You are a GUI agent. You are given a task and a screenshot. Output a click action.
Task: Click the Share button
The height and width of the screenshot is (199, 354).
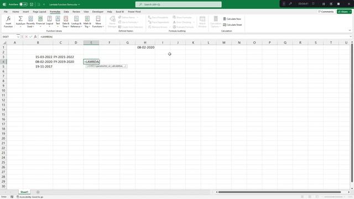click(343, 12)
